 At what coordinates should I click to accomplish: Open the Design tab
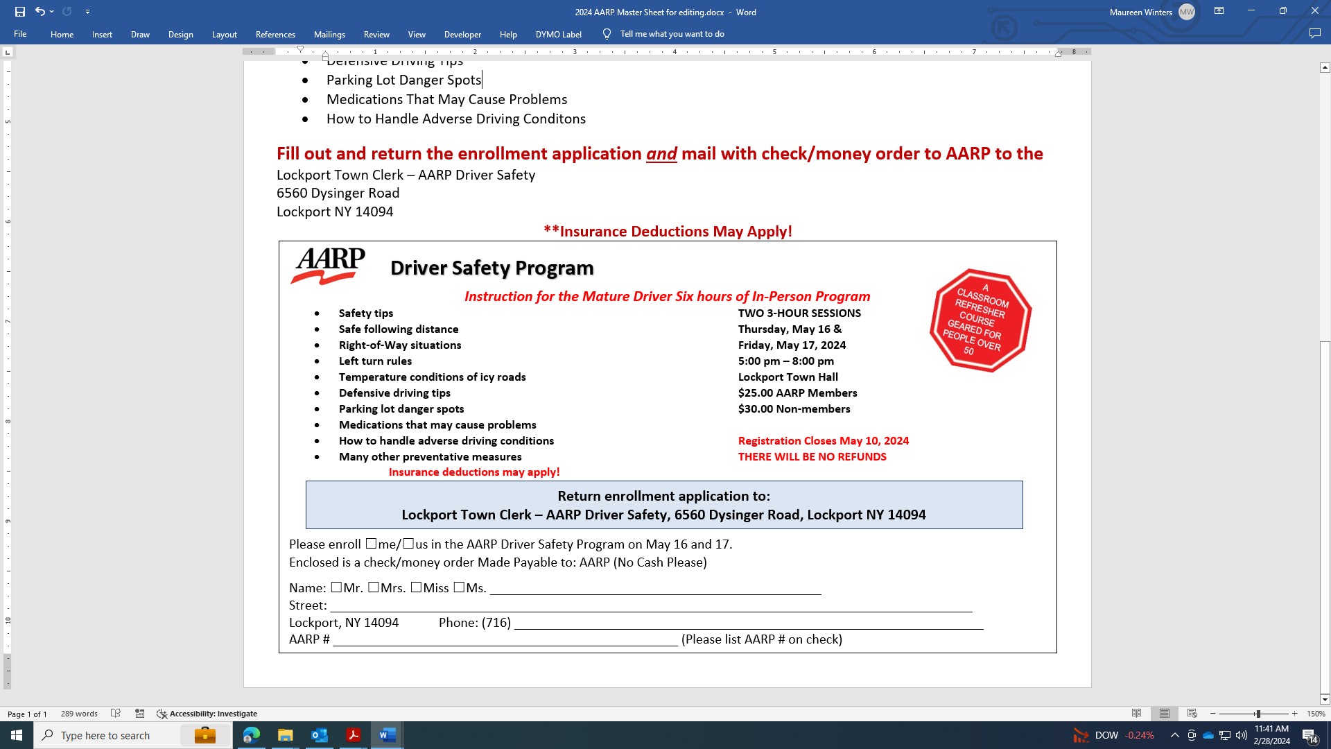180,34
